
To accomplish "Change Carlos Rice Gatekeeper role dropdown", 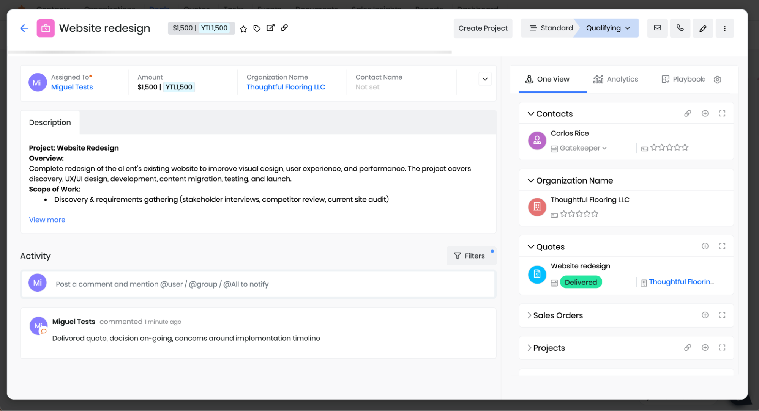I will tap(583, 148).
